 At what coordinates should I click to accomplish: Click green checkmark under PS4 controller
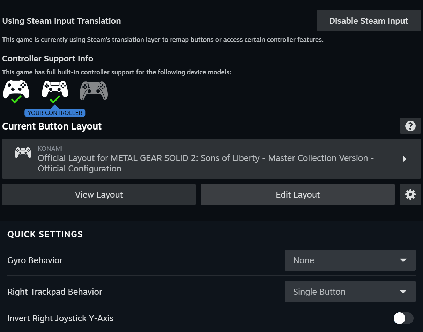pos(55,100)
